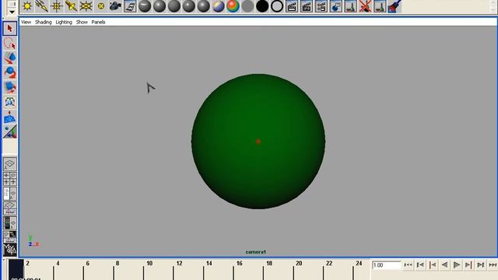
Task: Pick the Move tool in the toolbox
Action: click(10, 58)
